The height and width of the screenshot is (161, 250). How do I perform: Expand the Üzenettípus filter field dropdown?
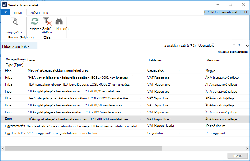pyautogui.click(x=234, y=45)
